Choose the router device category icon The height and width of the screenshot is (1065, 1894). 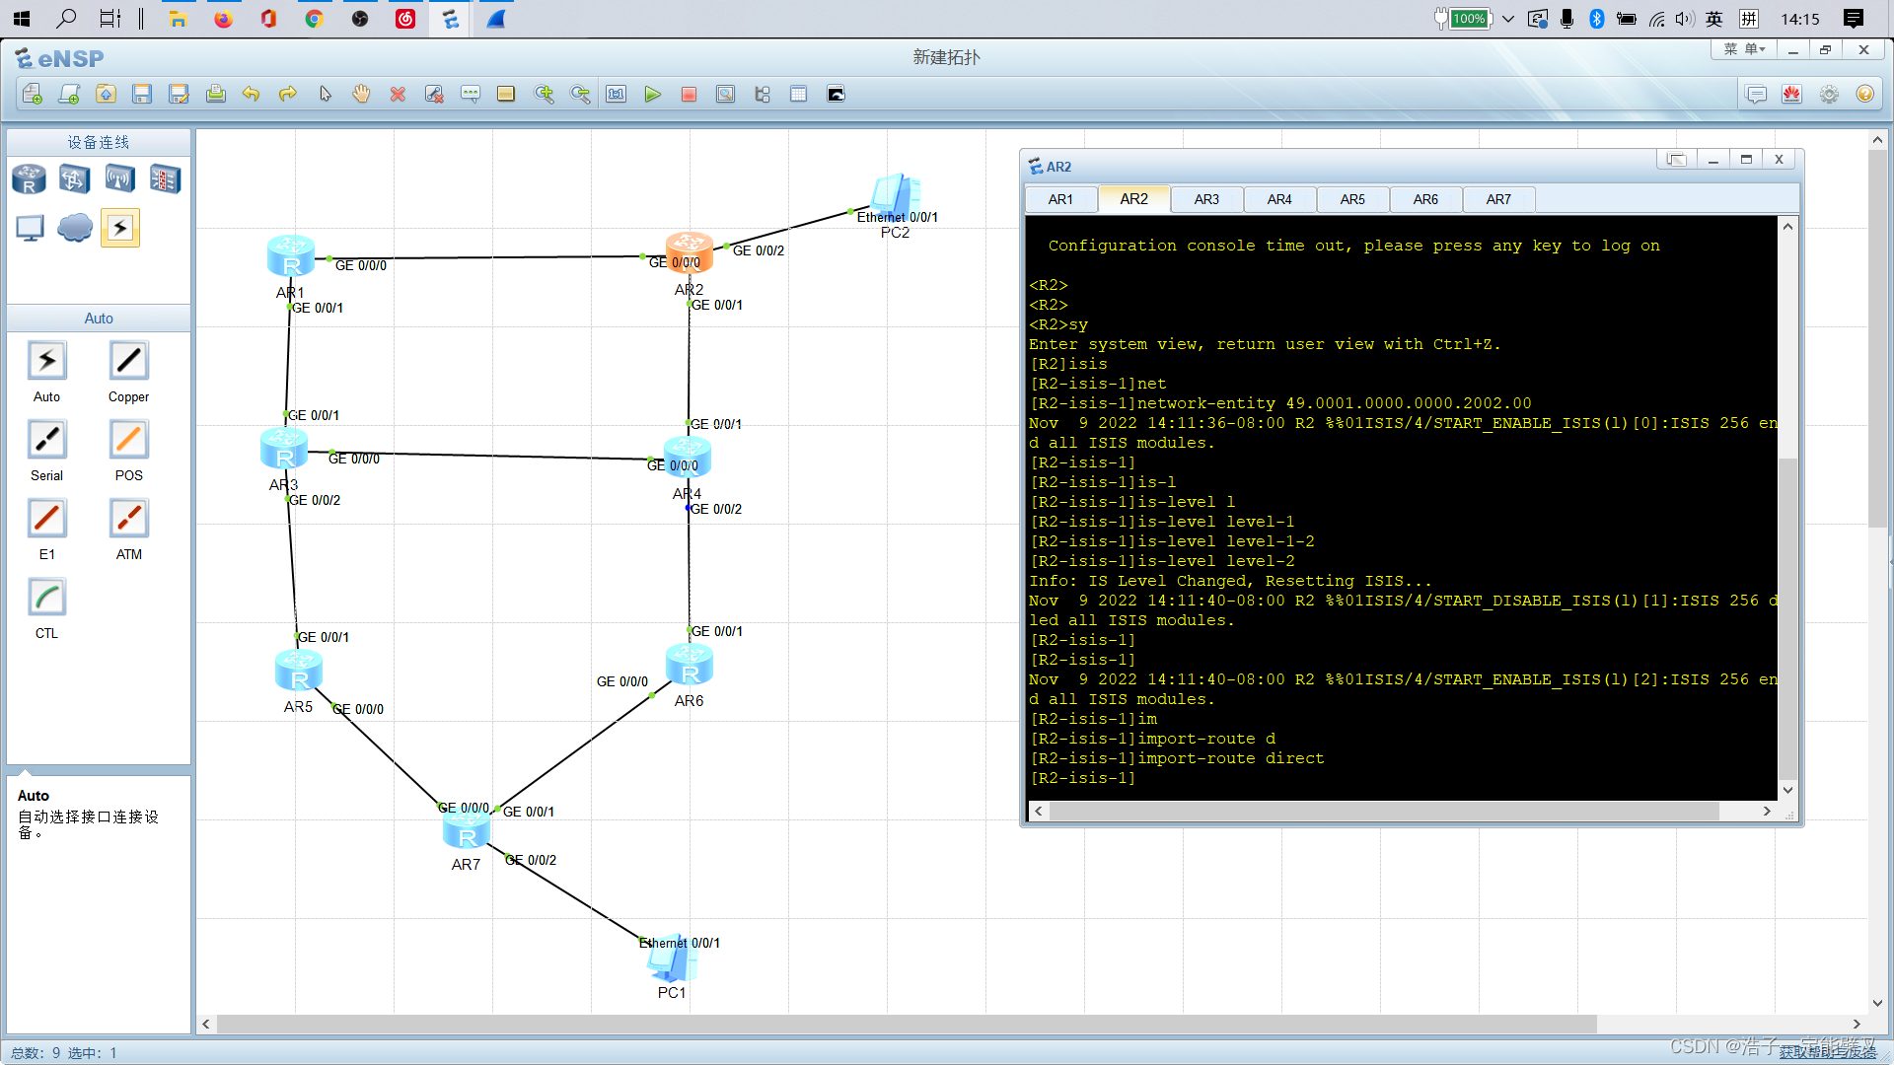tap(30, 178)
